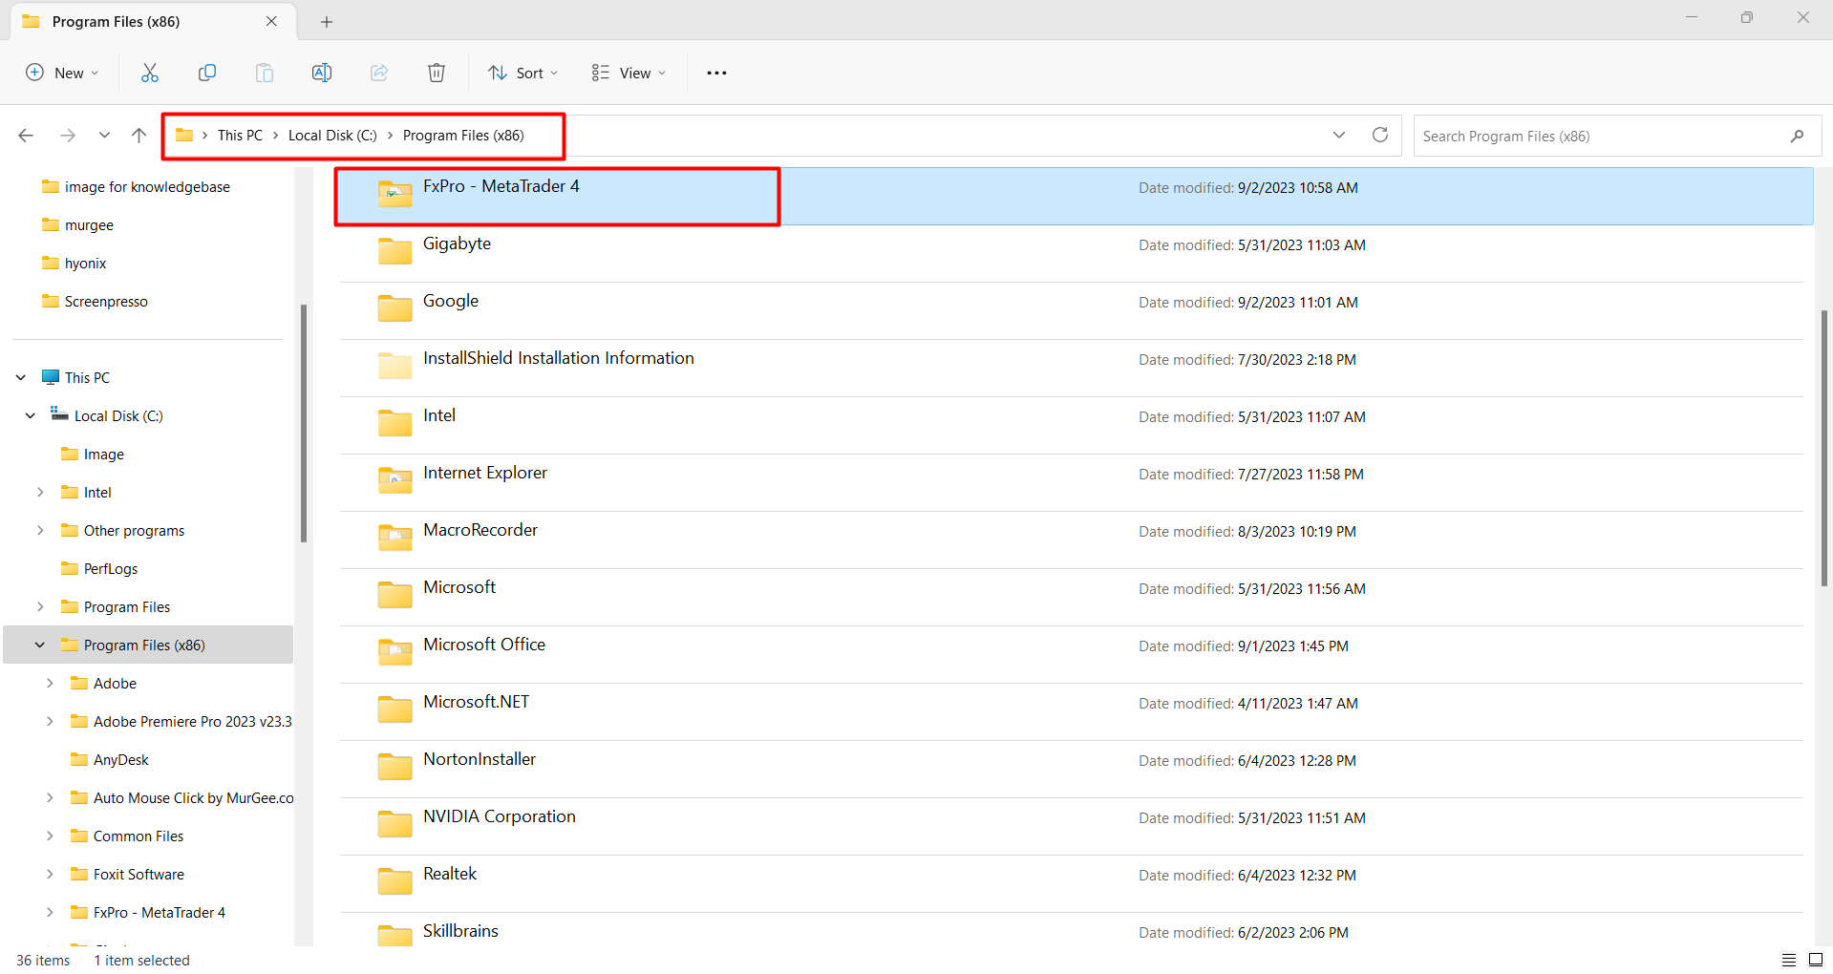Viewport: 1833px width, 974px height.
Task: Select the Program Files (x86) tab
Action: point(115,21)
